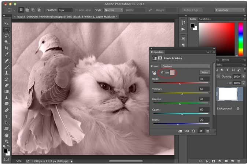The image size is (247, 164).
Task: Click the New Selection mode icon
Action: coord(21,10)
